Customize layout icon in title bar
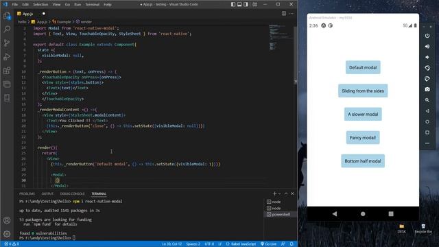 (254, 4)
